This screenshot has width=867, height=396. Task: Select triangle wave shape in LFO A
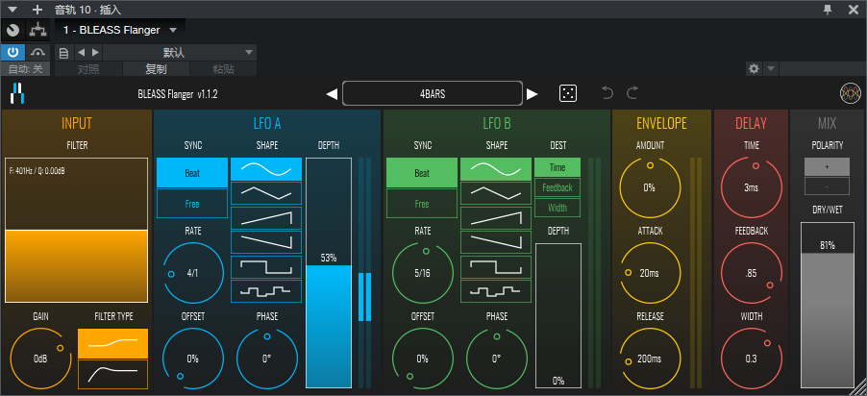[266, 193]
